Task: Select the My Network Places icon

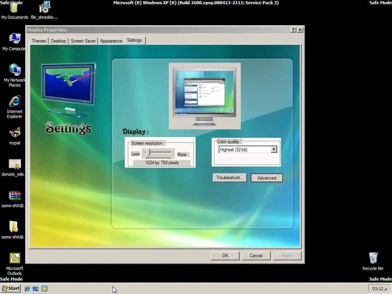Action: click(15, 75)
